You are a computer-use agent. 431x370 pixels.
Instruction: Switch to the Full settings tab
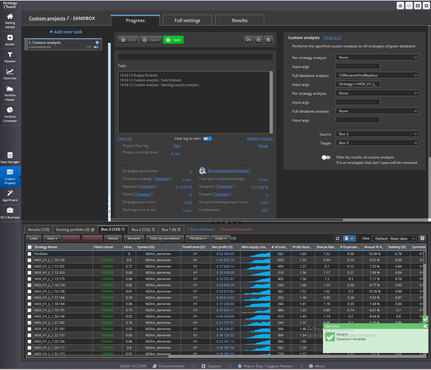coord(187,20)
